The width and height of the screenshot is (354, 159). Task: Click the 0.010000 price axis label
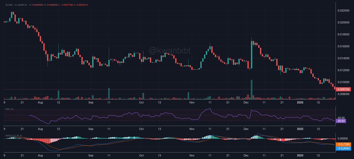(x=343, y=82)
